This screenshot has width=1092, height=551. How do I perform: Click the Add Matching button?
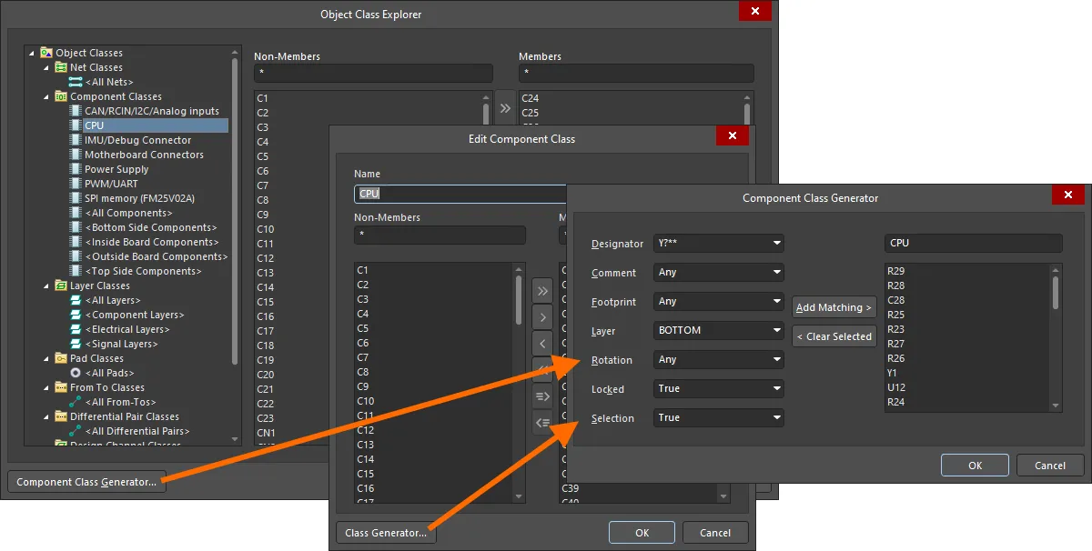point(834,307)
